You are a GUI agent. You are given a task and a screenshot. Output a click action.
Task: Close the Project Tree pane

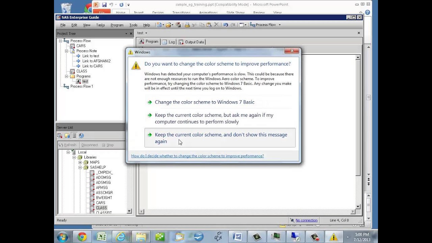[131, 33]
